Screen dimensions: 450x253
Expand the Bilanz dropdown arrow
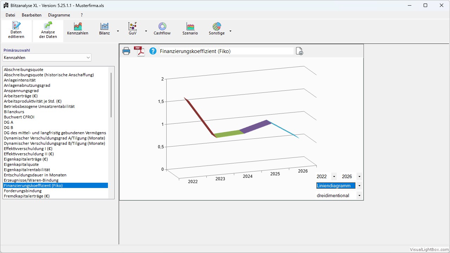tap(118, 31)
